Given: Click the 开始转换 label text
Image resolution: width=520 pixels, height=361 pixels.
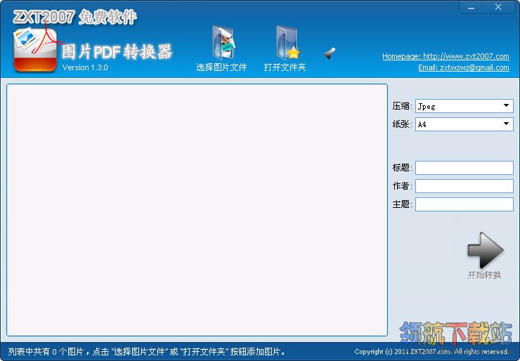Looking at the screenshot, I should pos(484,275).
